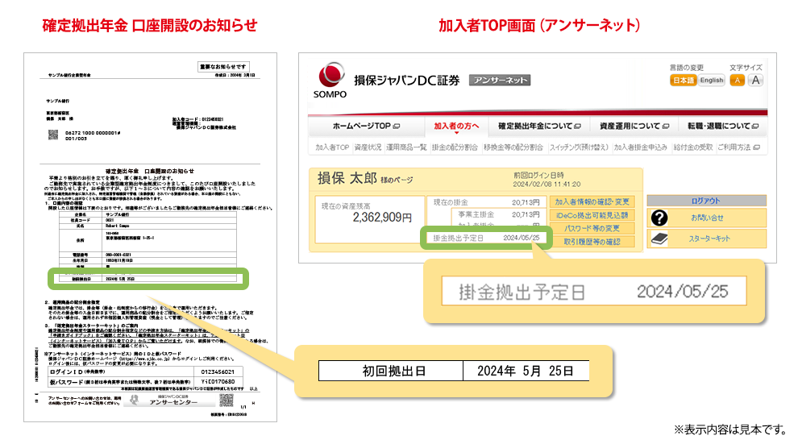
Task: Click the starter kit book icon
Action: coord(659,239)
